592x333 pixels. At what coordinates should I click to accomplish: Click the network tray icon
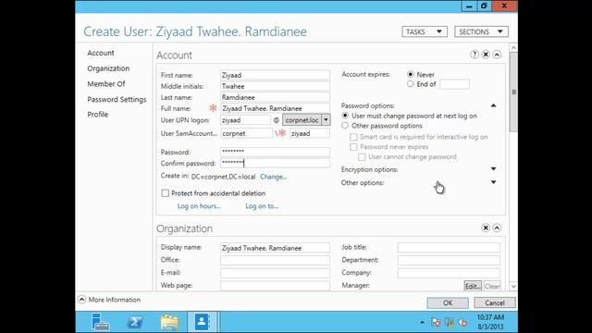450,323
